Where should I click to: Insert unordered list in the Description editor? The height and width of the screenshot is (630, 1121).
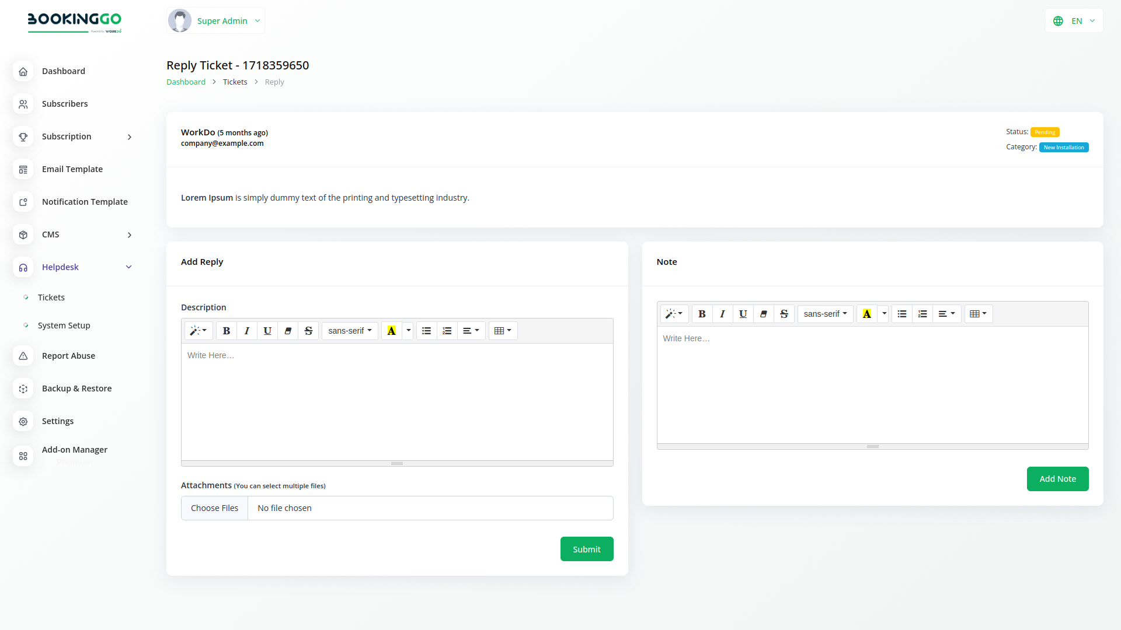pos(427,331)
